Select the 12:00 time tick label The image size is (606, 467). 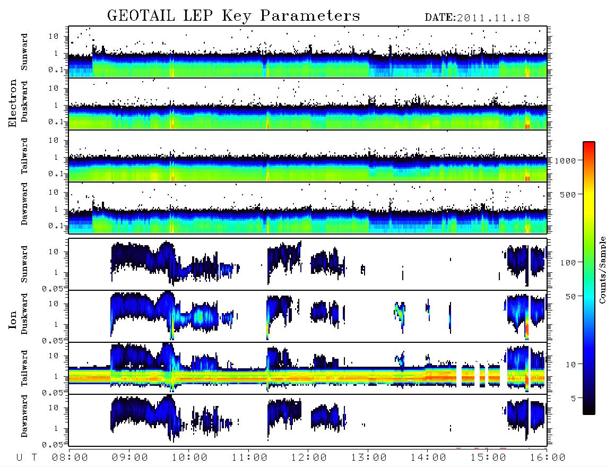click(309, 458)
